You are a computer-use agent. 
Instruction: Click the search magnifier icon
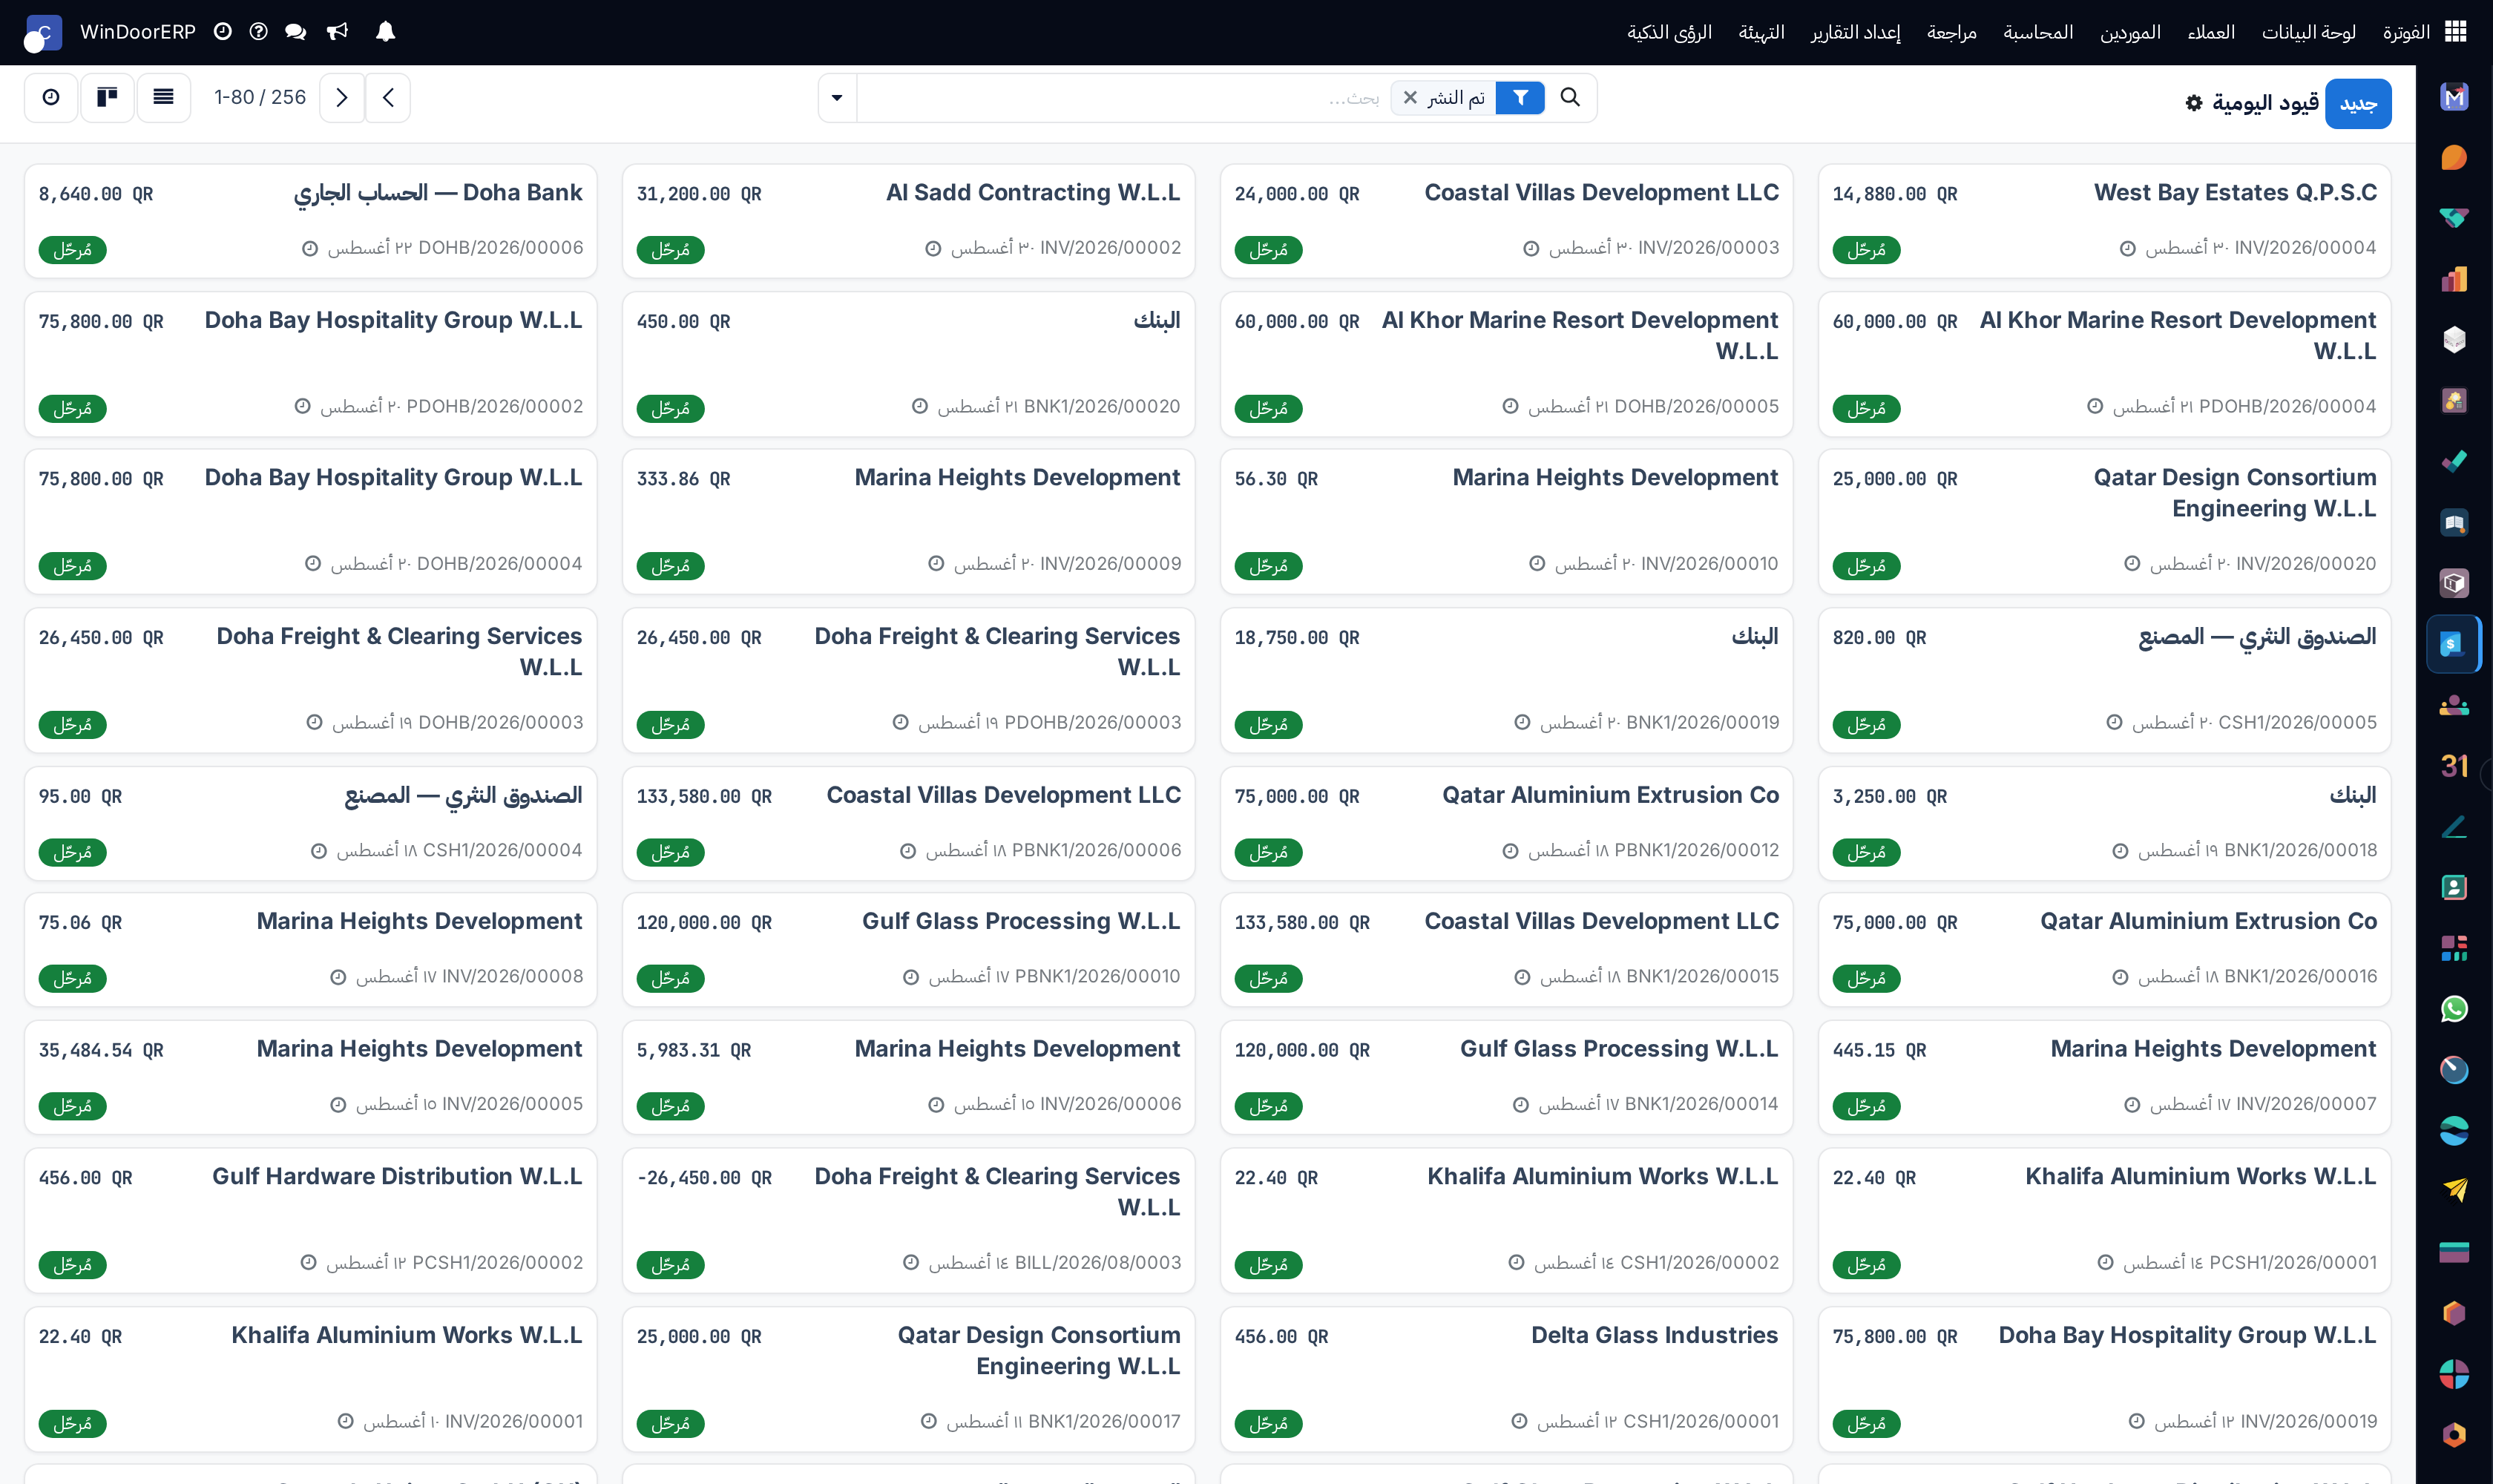click(1570, 97)
